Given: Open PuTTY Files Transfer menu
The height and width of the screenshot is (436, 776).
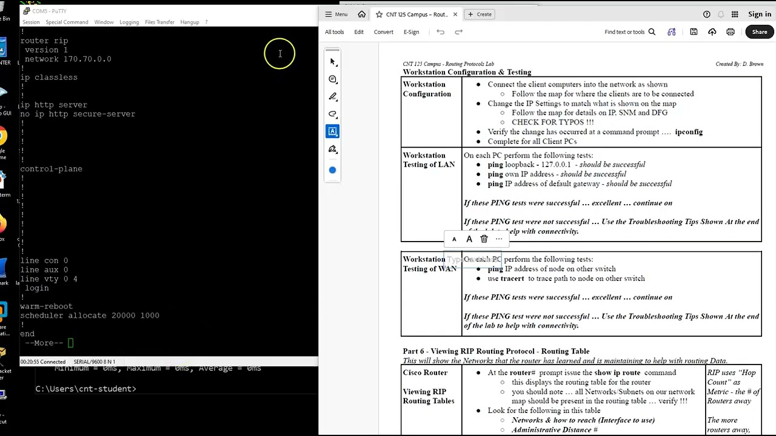Looking at the screenshot, I should pyautogui.click(x=159, y=22).
